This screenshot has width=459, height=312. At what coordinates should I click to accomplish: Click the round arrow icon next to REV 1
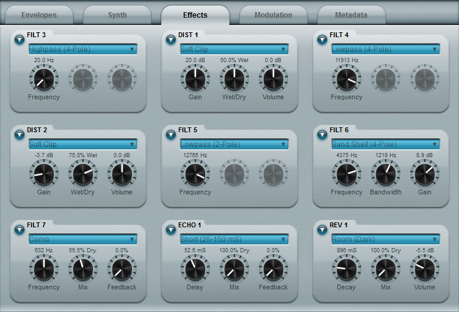pyautogui.click(x=322, y=230)
